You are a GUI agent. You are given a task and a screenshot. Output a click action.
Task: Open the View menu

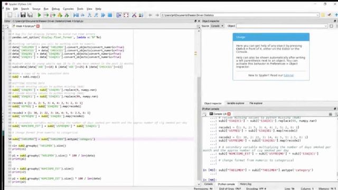tap(89, 9)
